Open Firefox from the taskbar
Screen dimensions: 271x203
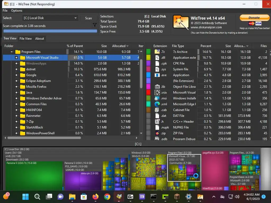pyautogui.click(x=95, y=197)
